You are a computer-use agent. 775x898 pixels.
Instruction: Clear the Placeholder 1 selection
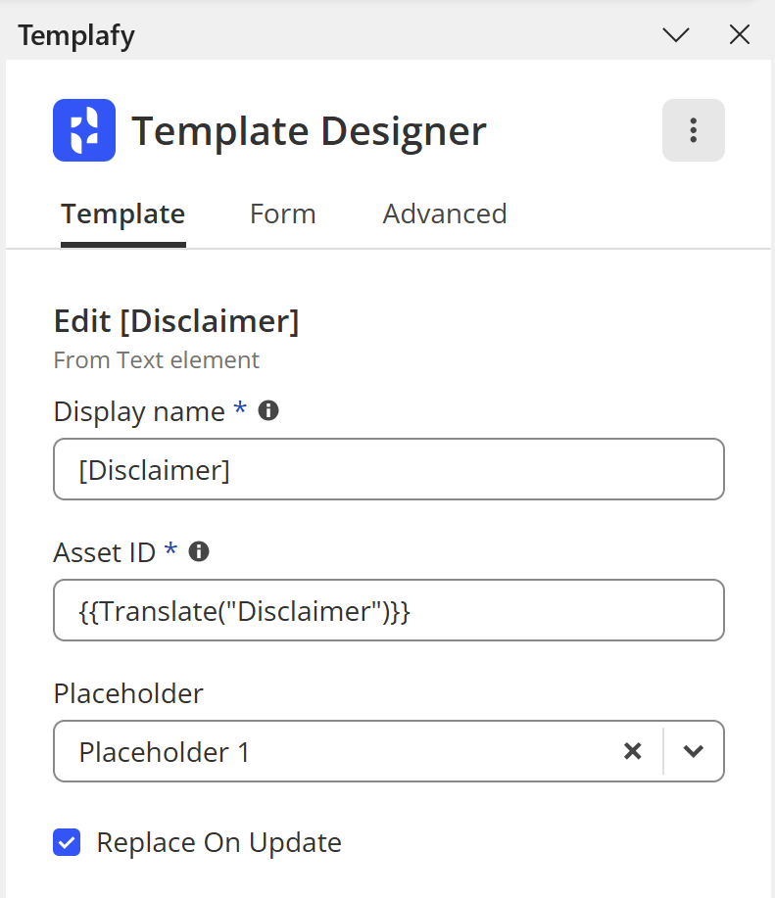click(x=632, y=751)
